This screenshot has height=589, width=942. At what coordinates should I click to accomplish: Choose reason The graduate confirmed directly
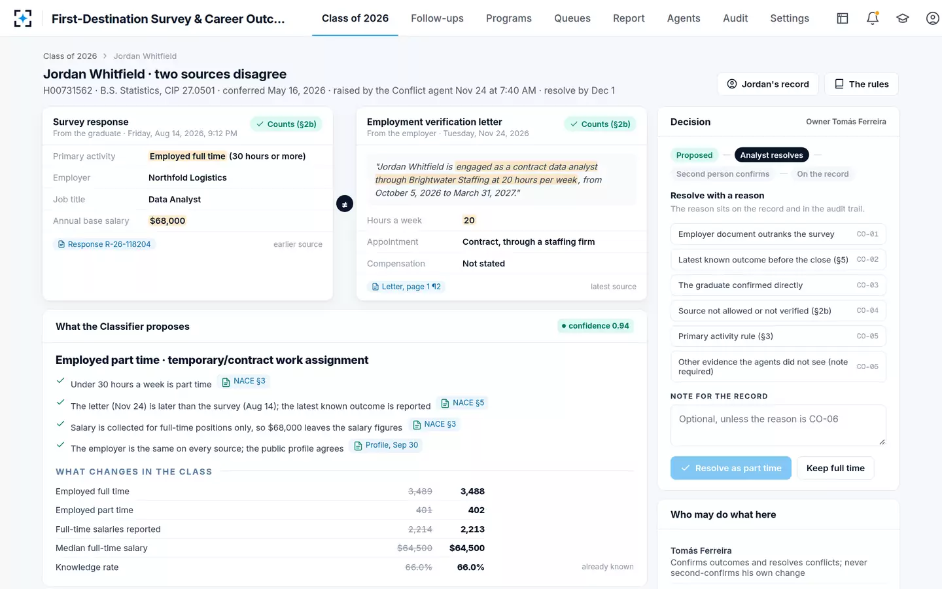(778, 285)
